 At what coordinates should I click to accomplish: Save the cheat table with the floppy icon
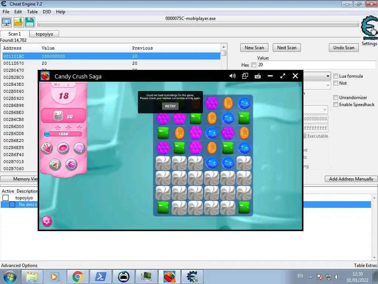tap(30, 22)
